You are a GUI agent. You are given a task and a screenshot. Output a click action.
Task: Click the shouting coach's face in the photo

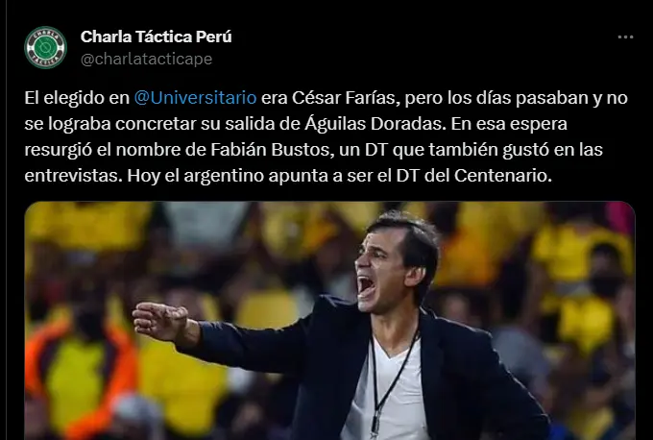pyautogui.click(x=379, y=267)
